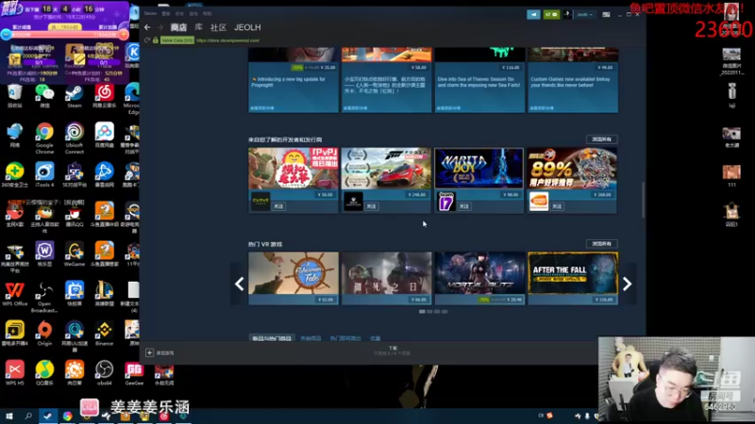
Task: Go back with the Steam back arrow
Action: point(147,28)
